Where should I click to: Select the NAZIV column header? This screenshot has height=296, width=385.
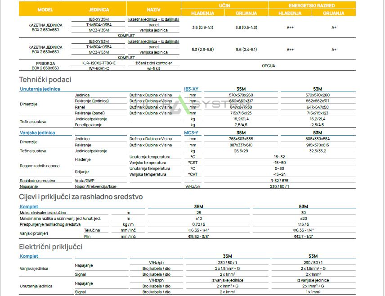click(x=153, y=9)
